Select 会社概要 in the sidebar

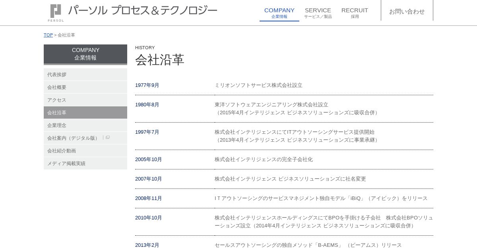click(x=85, y=87)
